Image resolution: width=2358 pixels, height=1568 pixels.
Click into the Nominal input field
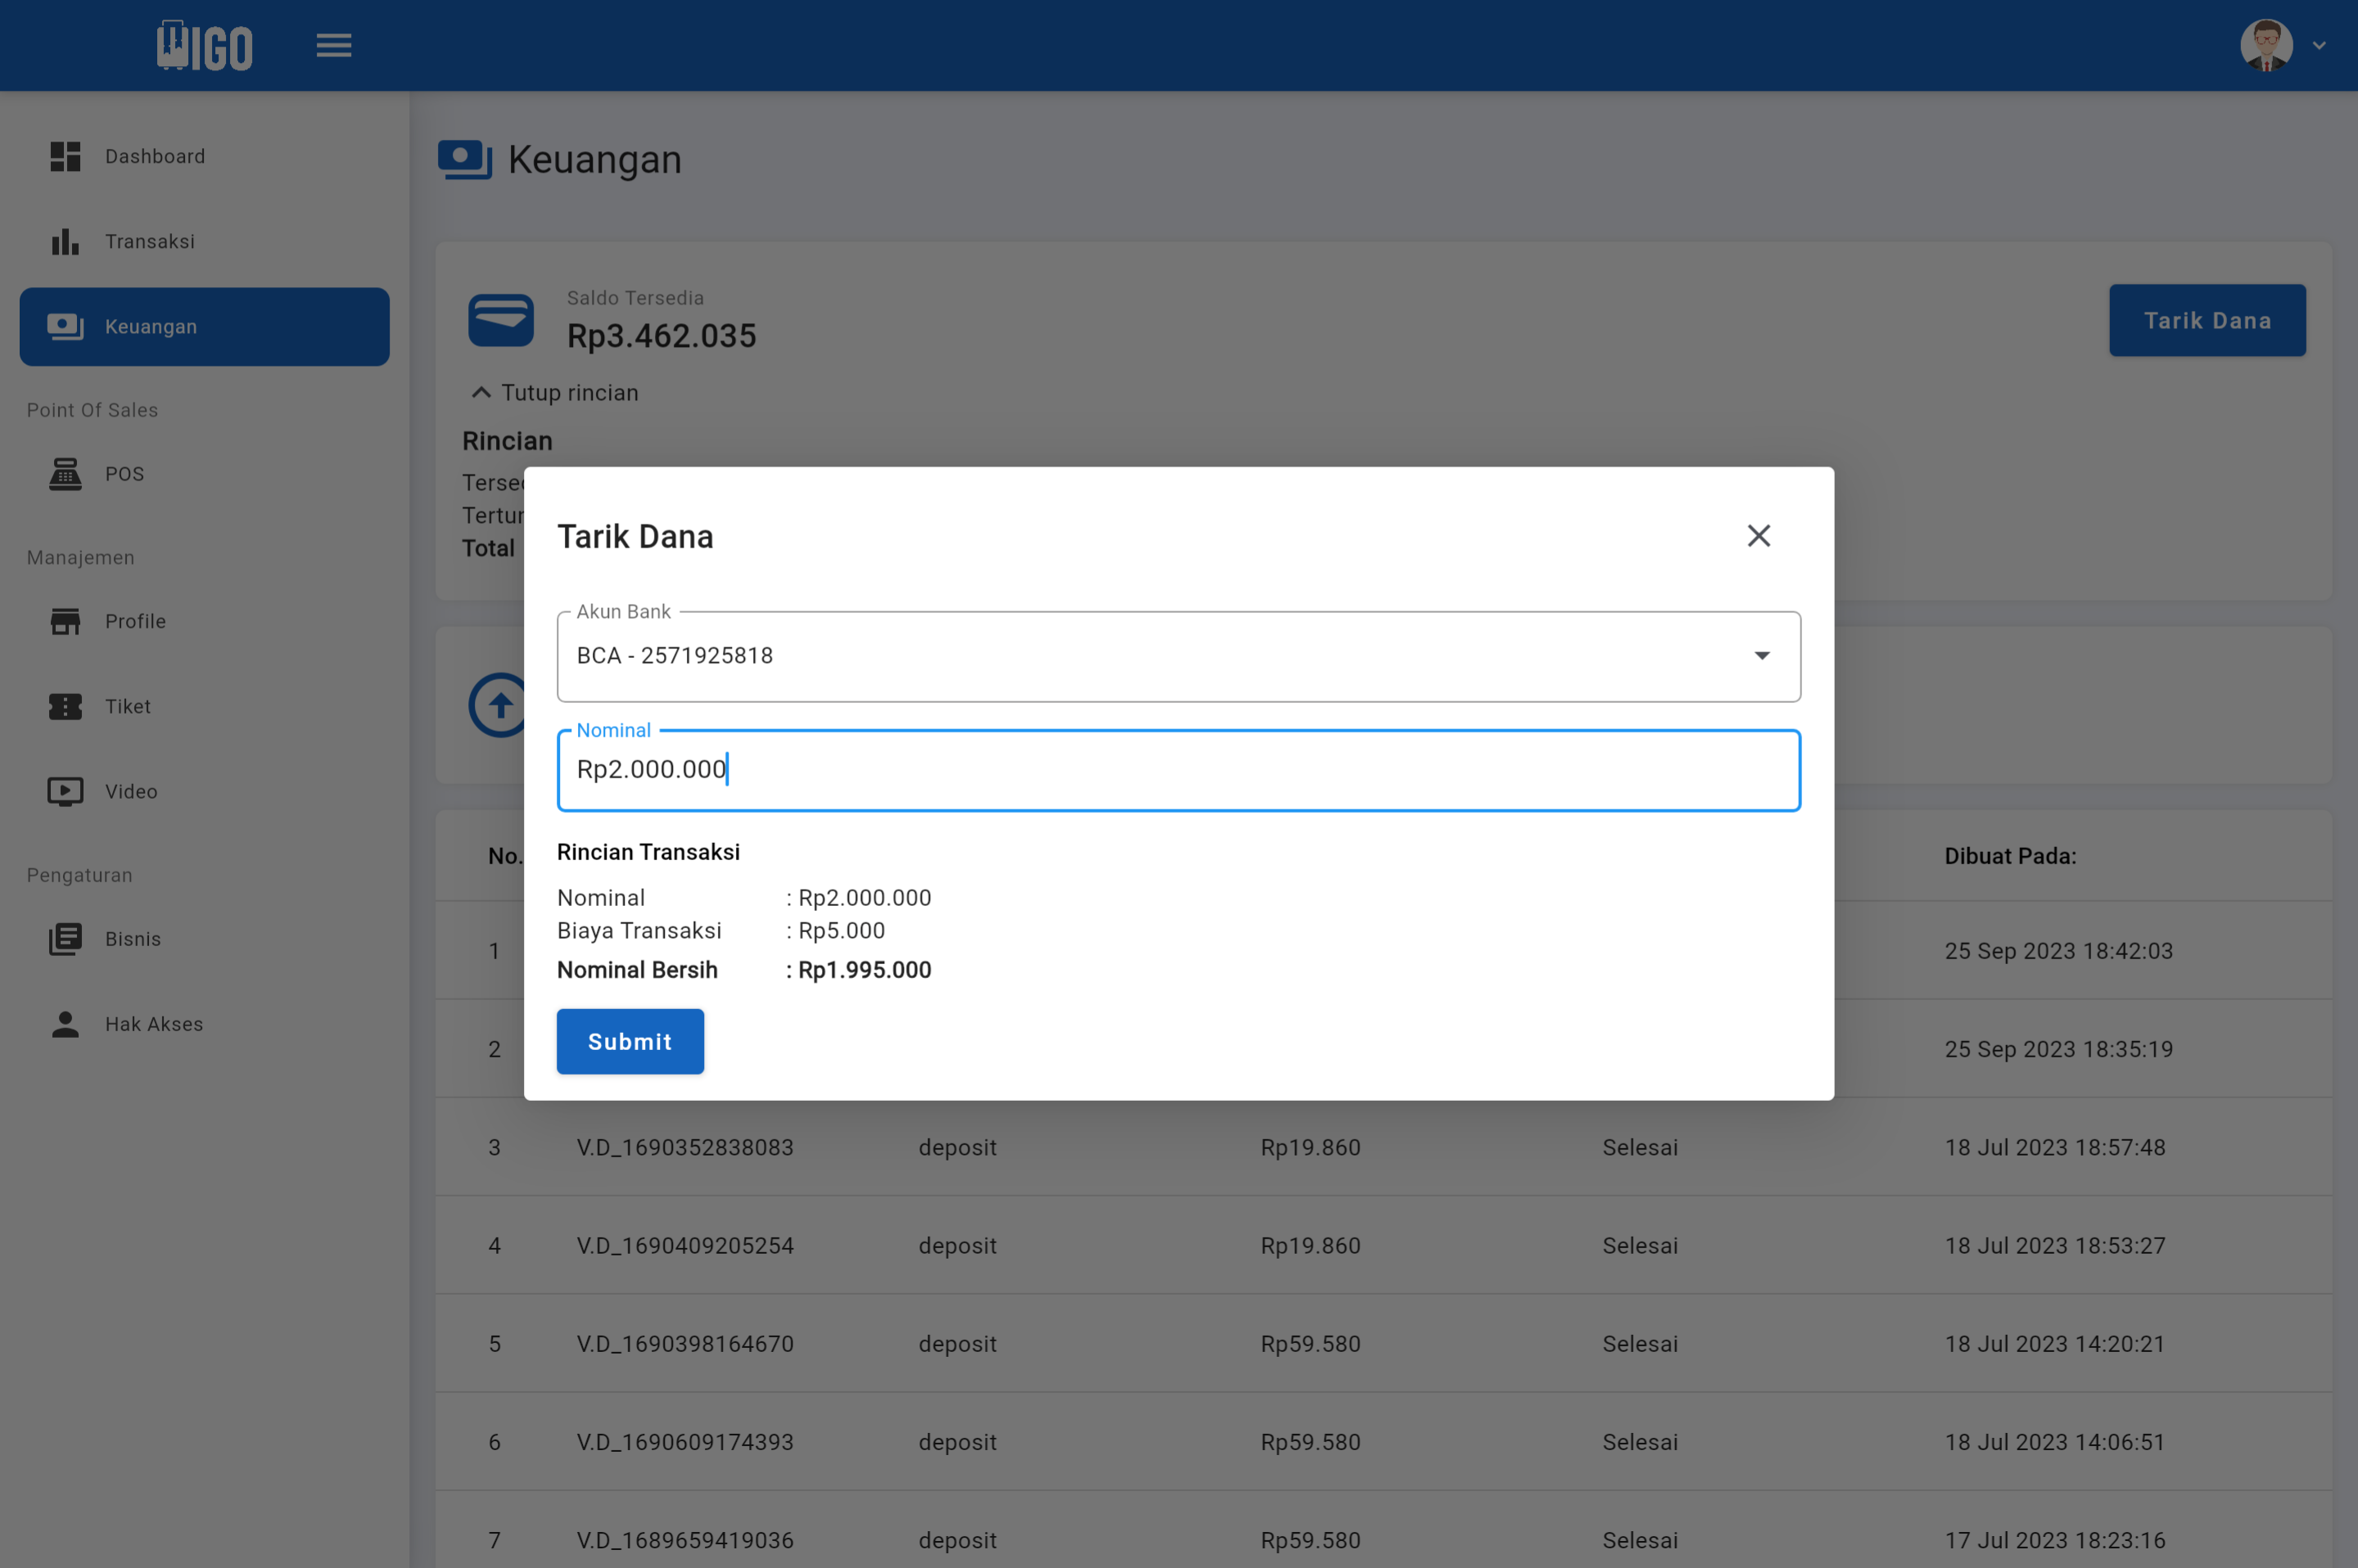(1177, 770)
